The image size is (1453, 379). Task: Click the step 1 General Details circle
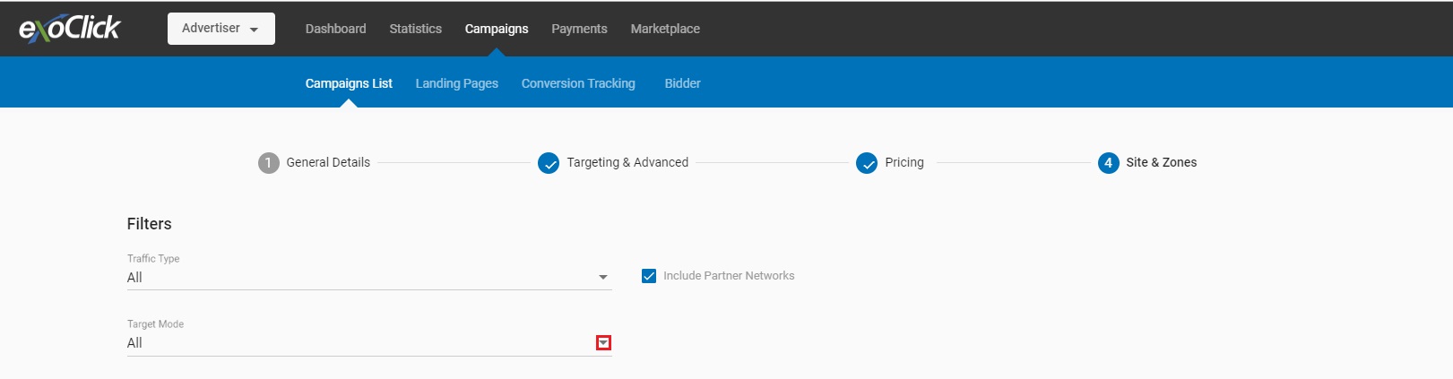269,163
